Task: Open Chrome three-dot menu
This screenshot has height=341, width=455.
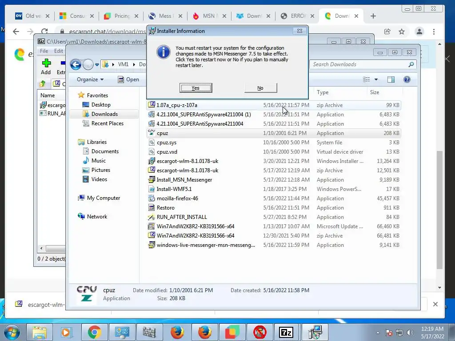Action: [434, 32]
